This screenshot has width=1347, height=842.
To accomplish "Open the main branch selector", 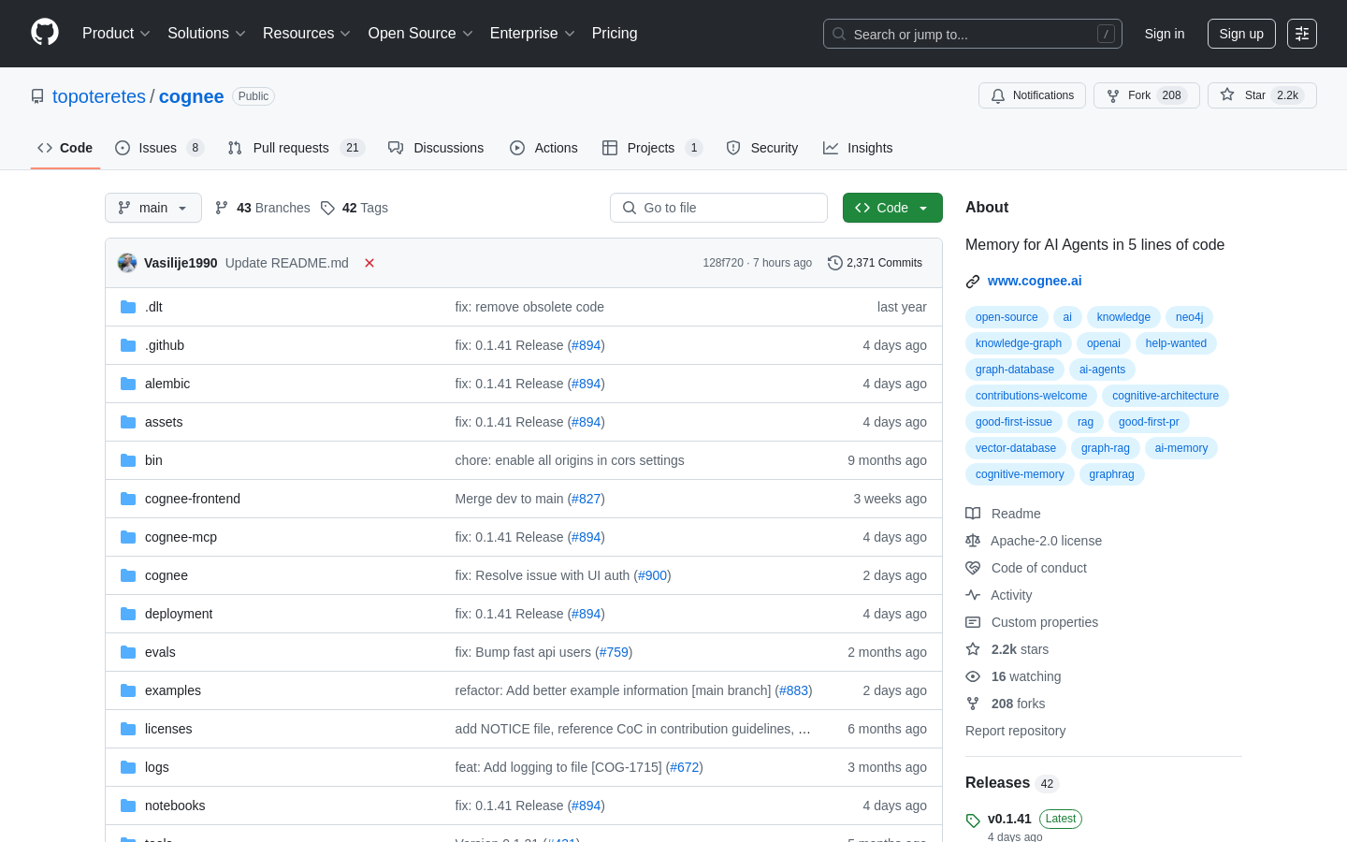I will (x=153, y=208).
